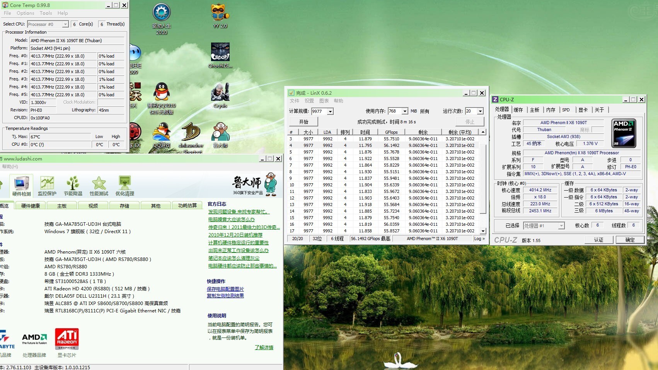
Task: Expand the 使用内存 memory dropdown in LinX
Action: tap(405, 111)
